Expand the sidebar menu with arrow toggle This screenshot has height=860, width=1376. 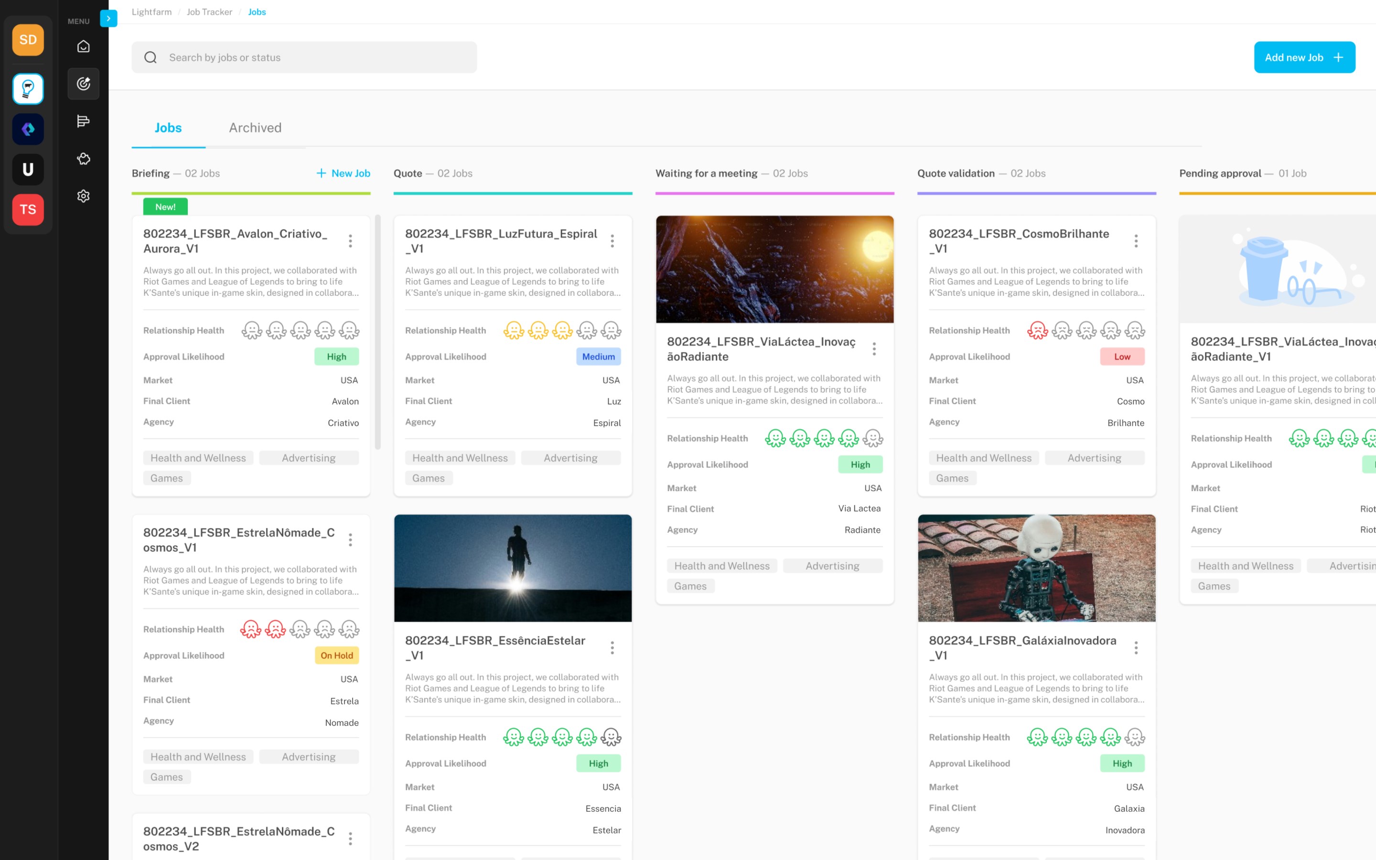(x=108, y=18)
